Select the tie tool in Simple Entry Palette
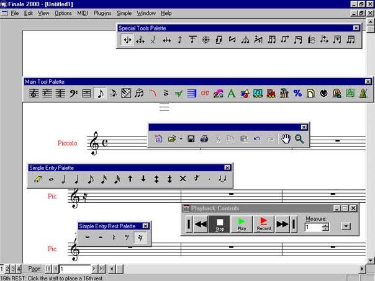 [x=222, y=179]
